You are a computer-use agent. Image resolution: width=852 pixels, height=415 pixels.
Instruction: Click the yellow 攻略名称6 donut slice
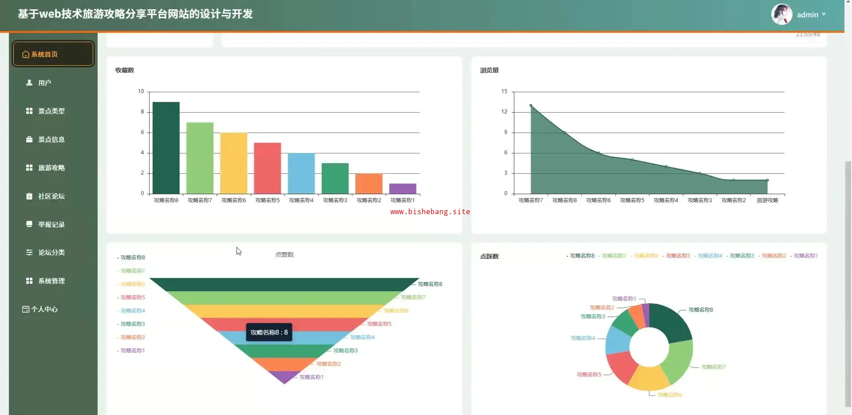(648, 378)
